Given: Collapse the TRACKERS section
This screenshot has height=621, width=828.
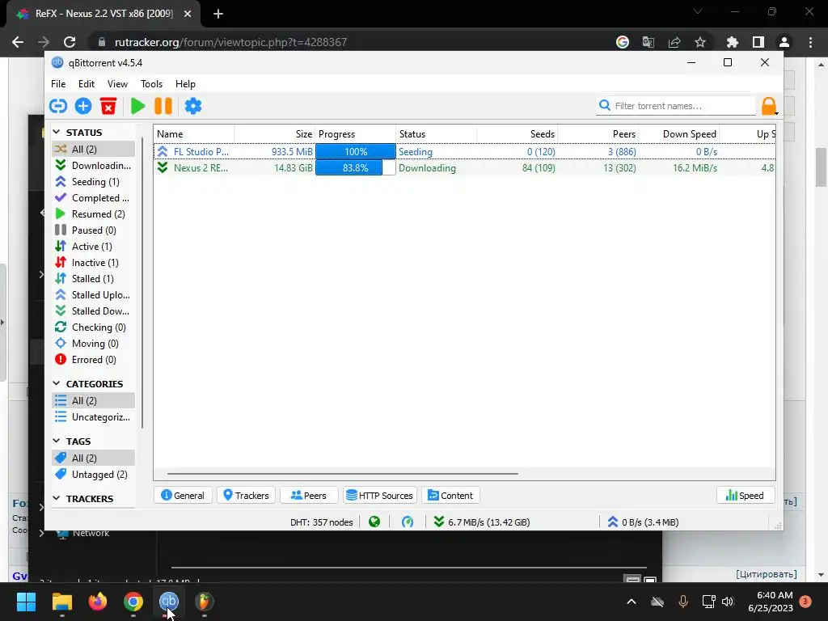Looking at the screenshot, I should click(x=57, y=498).
